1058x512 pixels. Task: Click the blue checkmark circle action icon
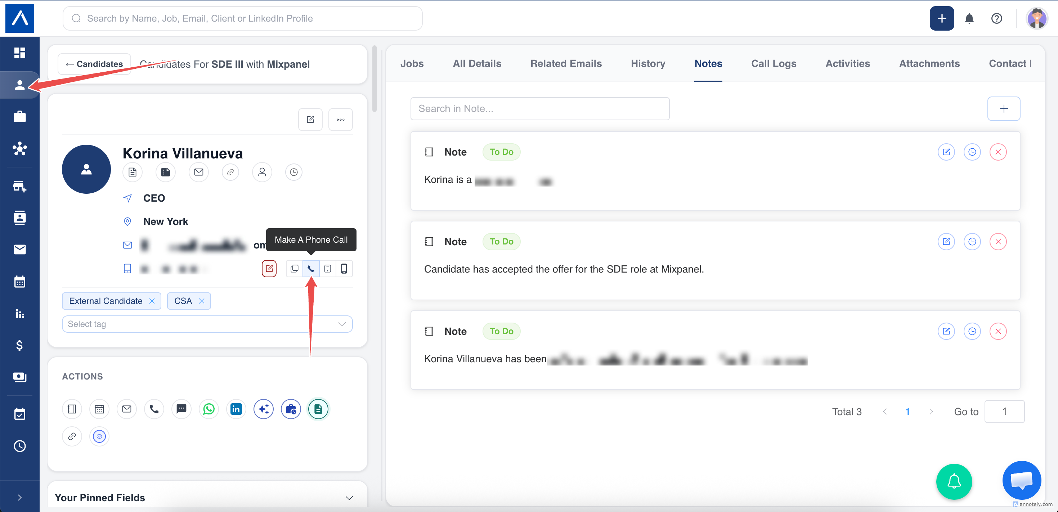(x=99, y=436)
